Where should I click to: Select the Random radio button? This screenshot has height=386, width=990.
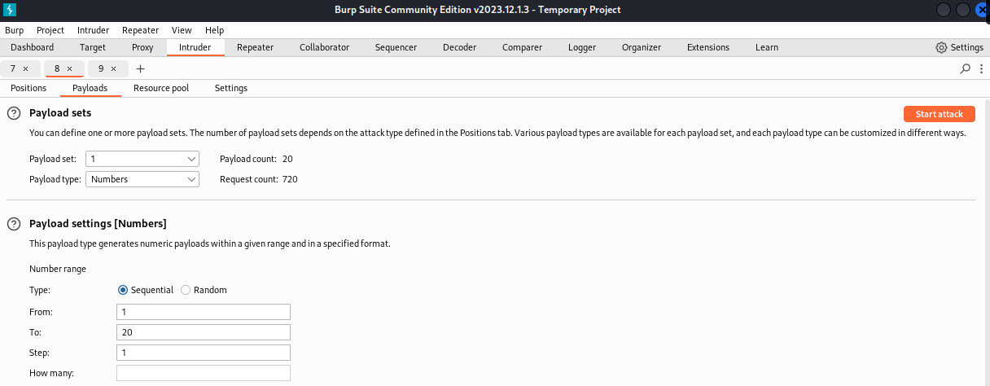pyautogui.click(x=186, y=290)
